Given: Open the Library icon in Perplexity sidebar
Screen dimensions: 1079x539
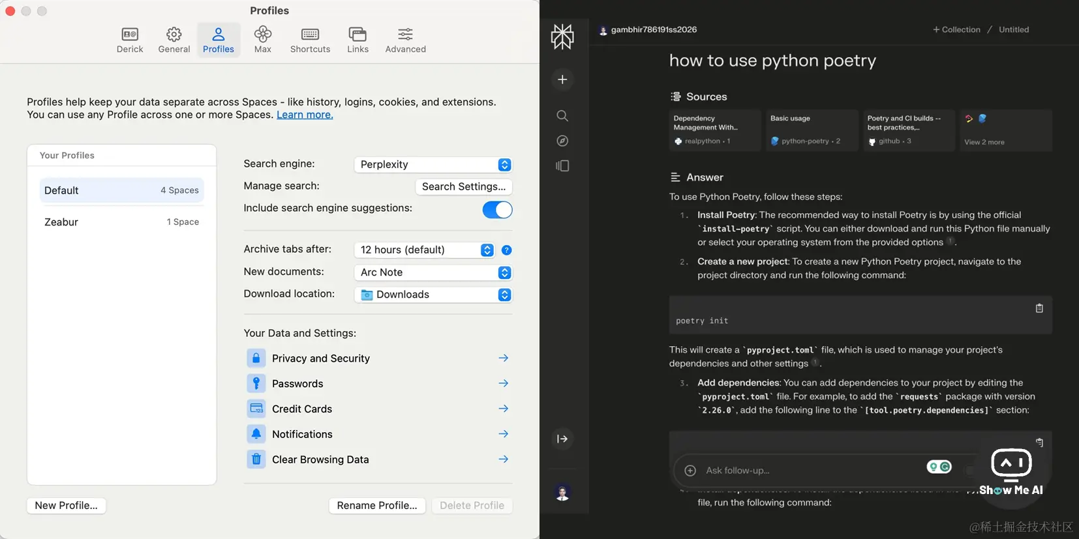Looking at the screenshot, I should [562, 166].
